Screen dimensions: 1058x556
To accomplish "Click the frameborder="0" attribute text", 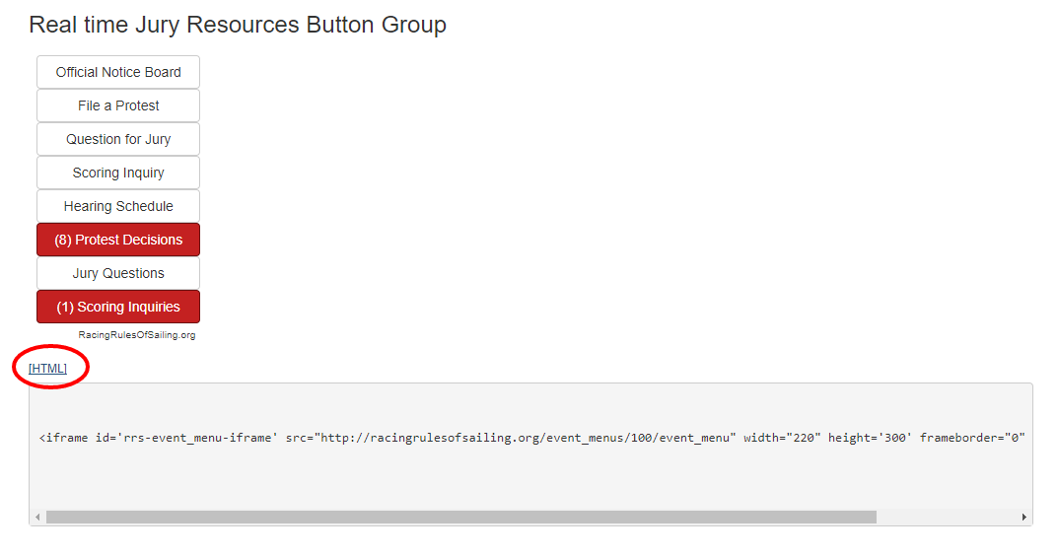I will click(x=972, y=438).
